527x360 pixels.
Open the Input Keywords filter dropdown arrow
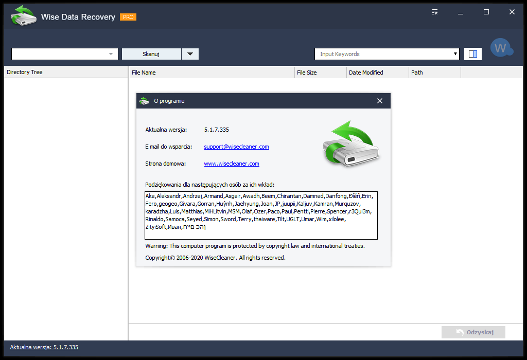tap(455, 54)
